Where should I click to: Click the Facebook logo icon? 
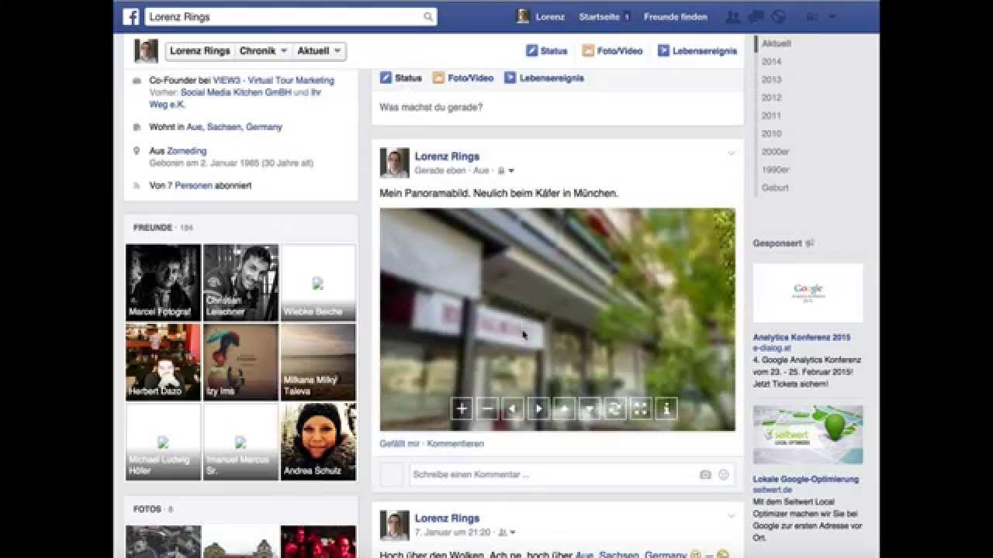pyautogui.click(x=131, y=17)
